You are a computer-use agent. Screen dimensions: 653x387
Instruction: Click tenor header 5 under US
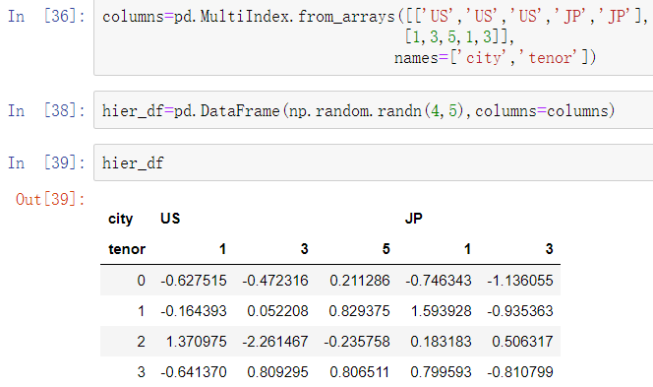386,249
